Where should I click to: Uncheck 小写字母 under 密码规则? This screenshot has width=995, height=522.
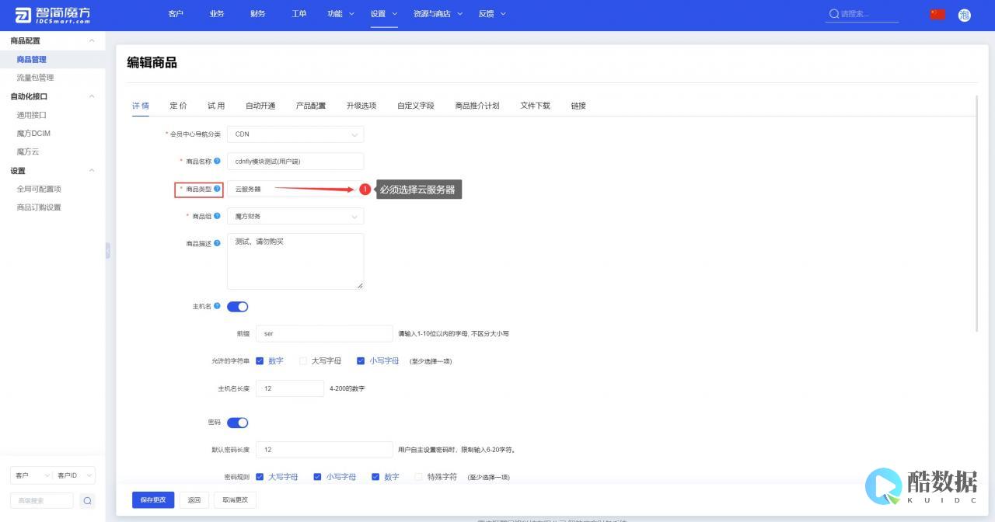click(317, 476)
